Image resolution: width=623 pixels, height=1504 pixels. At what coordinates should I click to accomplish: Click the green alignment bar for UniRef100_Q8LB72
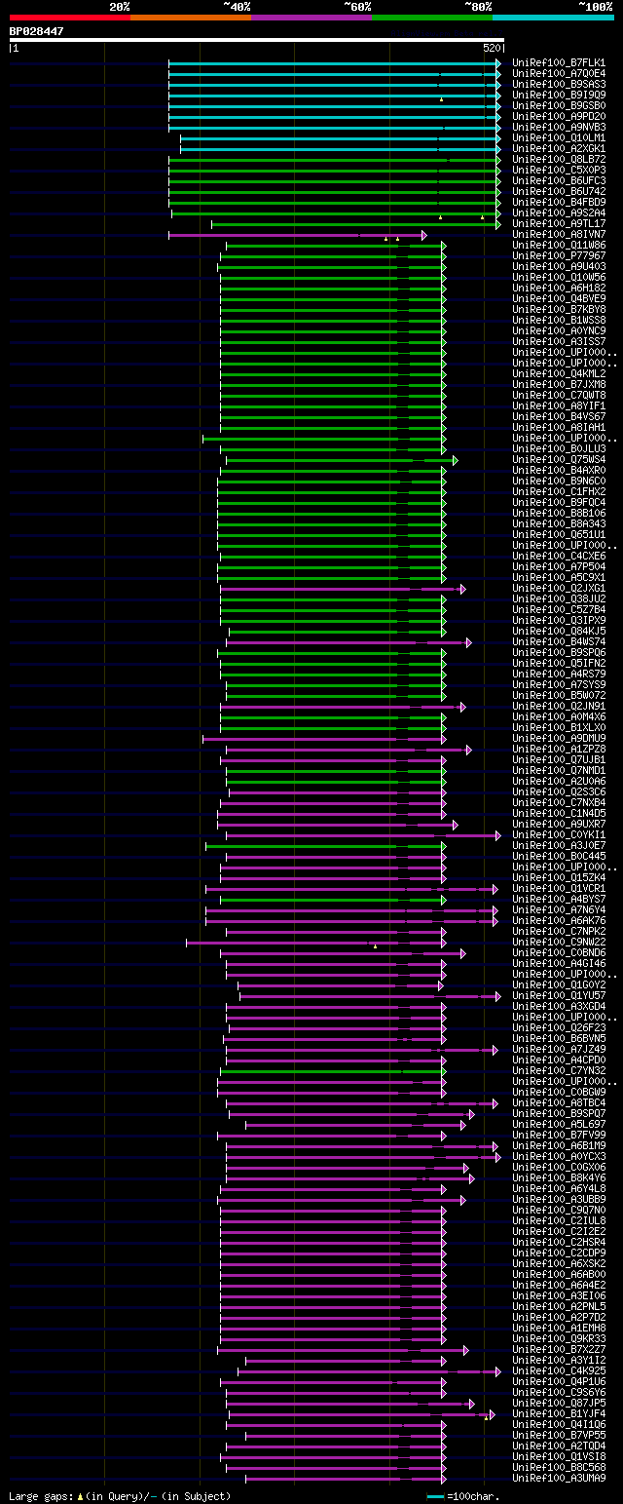pos(335,160)
